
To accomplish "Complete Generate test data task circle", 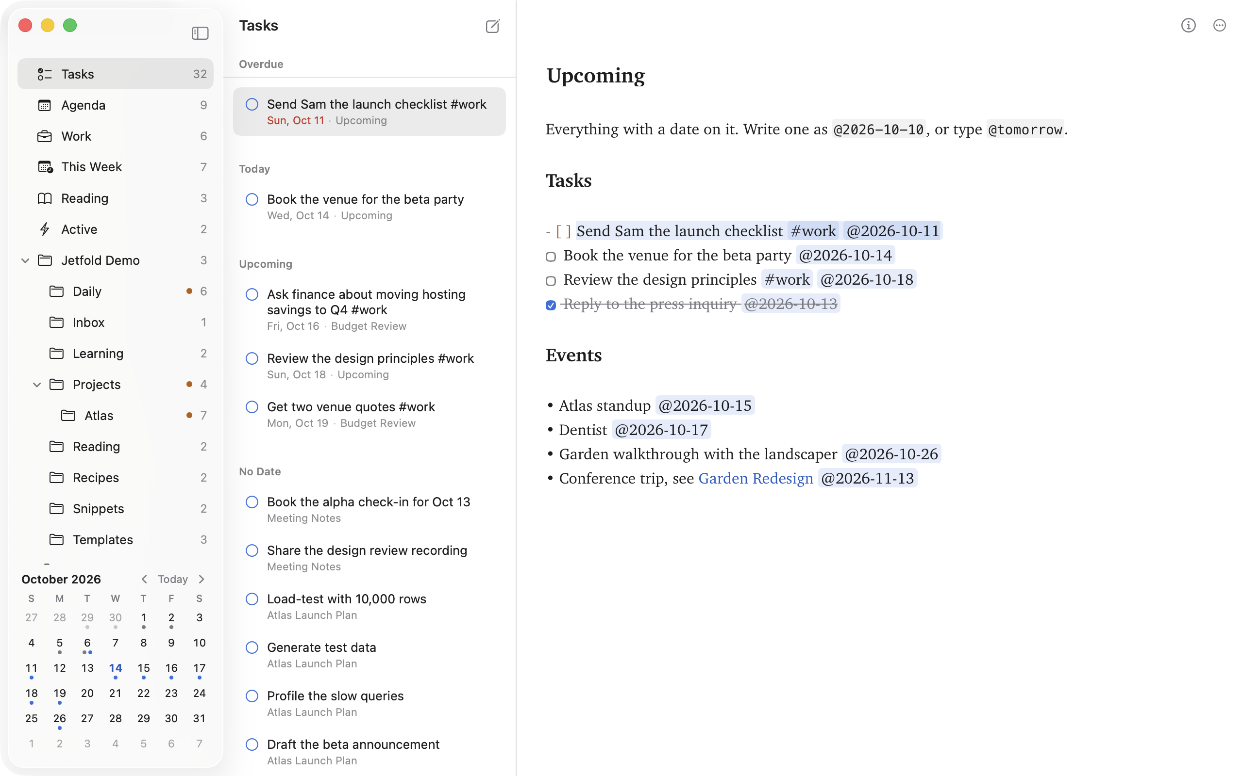I will [252, 647].
